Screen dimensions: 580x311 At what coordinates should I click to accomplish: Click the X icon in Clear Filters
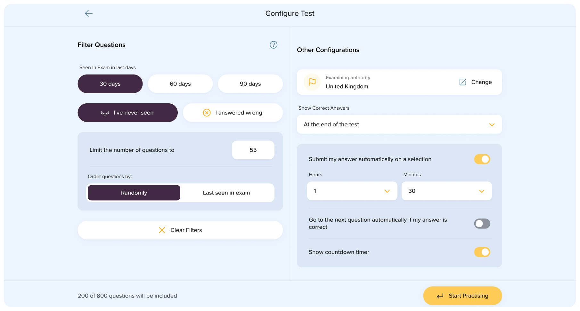click(162, 230)
